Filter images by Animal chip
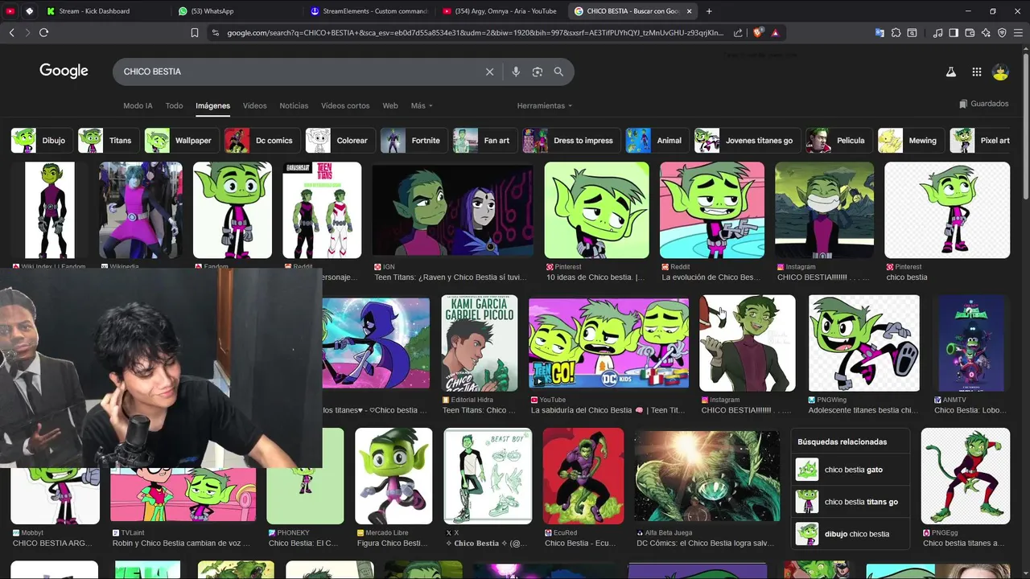1030x579 pixels. (x=657, y=140)
